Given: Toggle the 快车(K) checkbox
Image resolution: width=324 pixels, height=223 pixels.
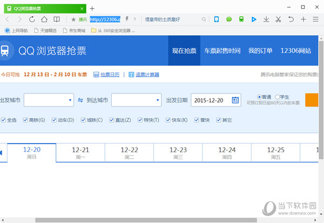Looking at the screenshot, I should coord(168,120).
